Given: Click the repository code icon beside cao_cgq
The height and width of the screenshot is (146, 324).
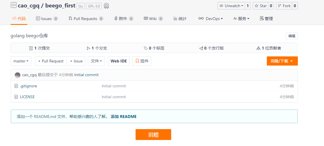Looking at the screenshot, I should tap(14, 5).
